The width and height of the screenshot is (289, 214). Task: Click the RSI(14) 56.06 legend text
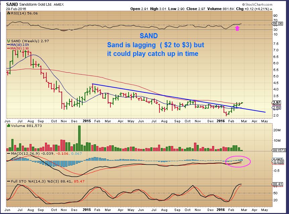tap(24, 13)
